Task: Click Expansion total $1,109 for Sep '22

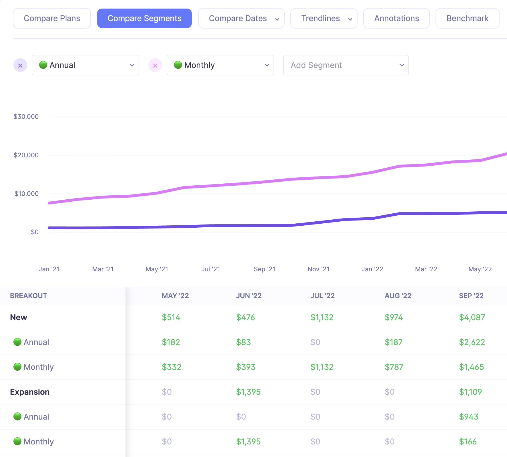Action: [x=470, y=392]
